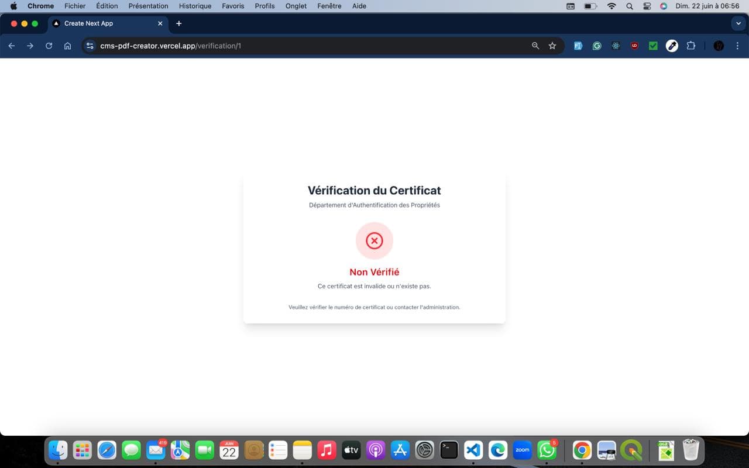This screenshot has height=468, width=749.
Task: Open WhatsApp from the Dock
Action: 547,450
